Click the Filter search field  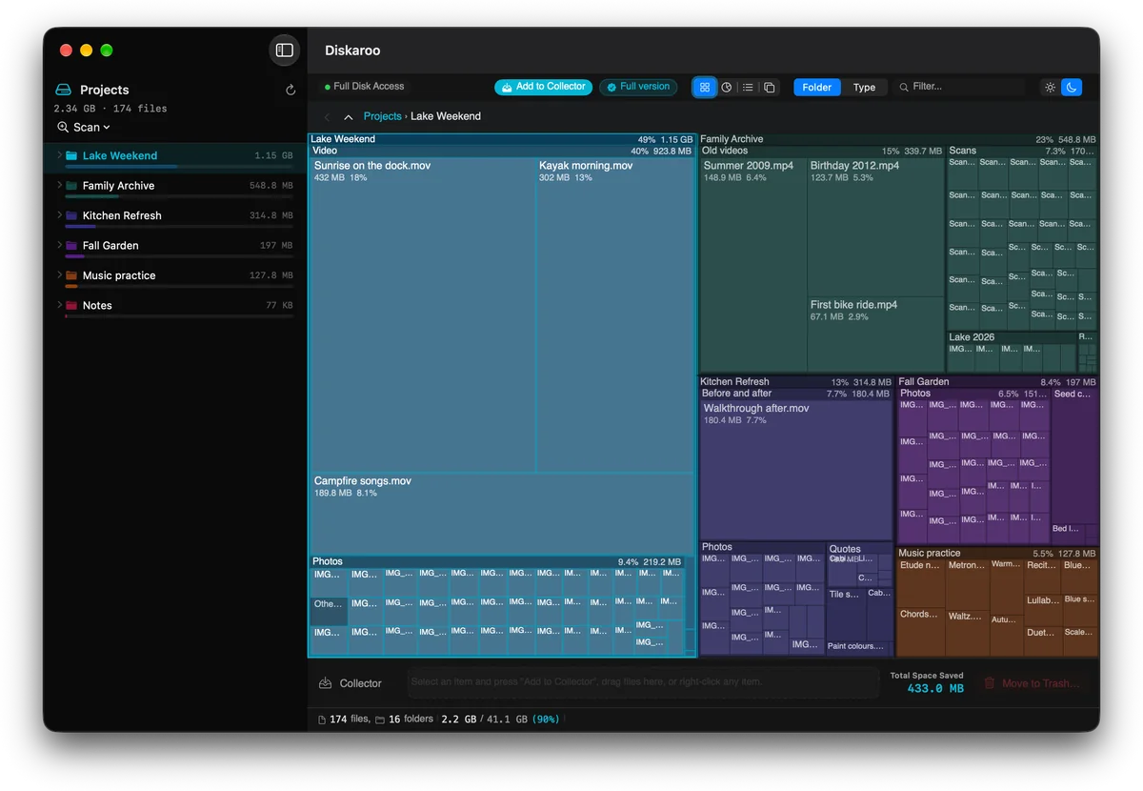pyautogui.click(x=960, y=87)
